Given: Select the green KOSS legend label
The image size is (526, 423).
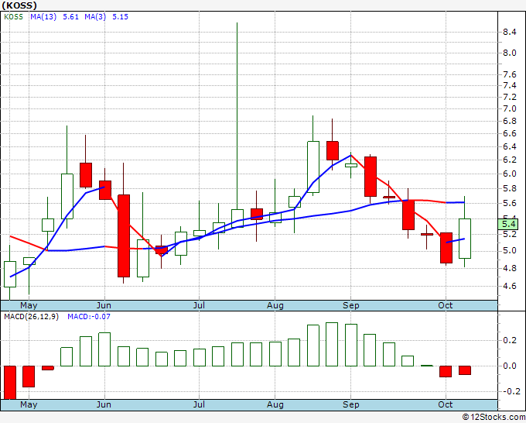Looking at the screenshot, I should pos(13,17).
